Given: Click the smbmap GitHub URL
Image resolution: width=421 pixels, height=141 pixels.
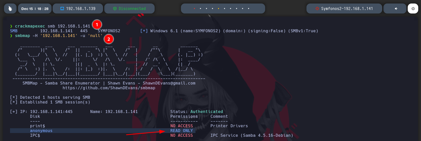Looking at the screenshot, I should coord(109,88).
